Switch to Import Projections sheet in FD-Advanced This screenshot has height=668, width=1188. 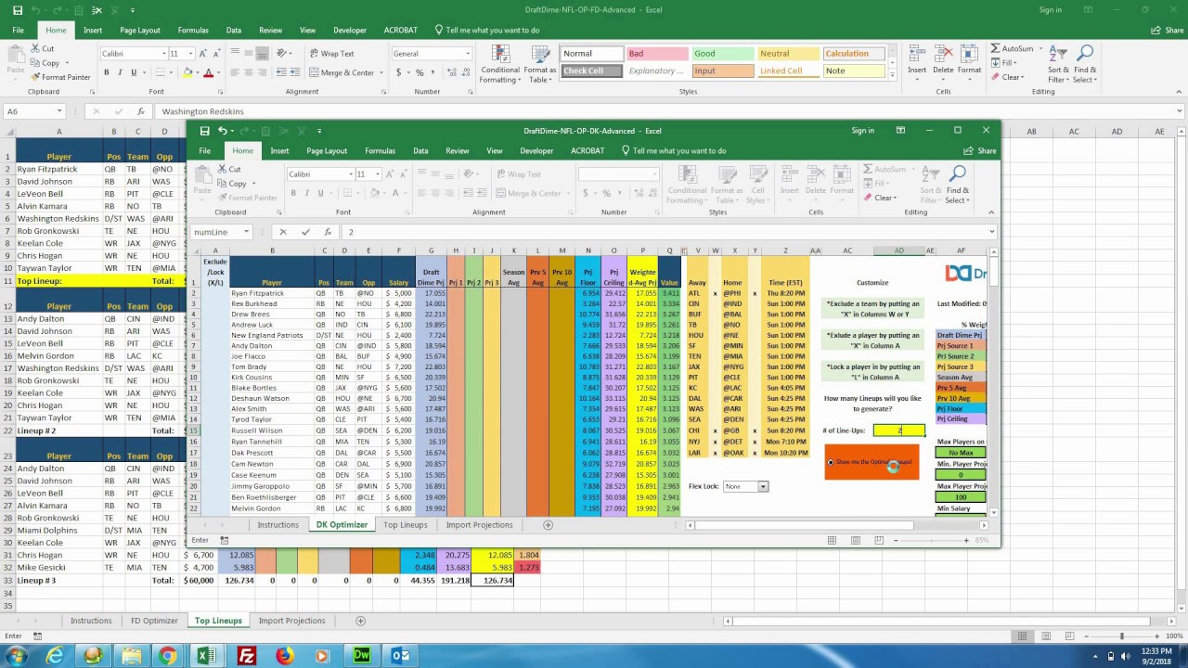(291, 621)
